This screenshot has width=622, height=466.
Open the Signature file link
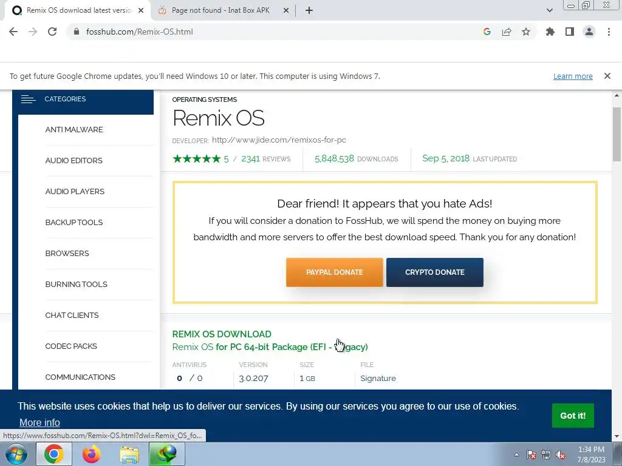(378, 379)
